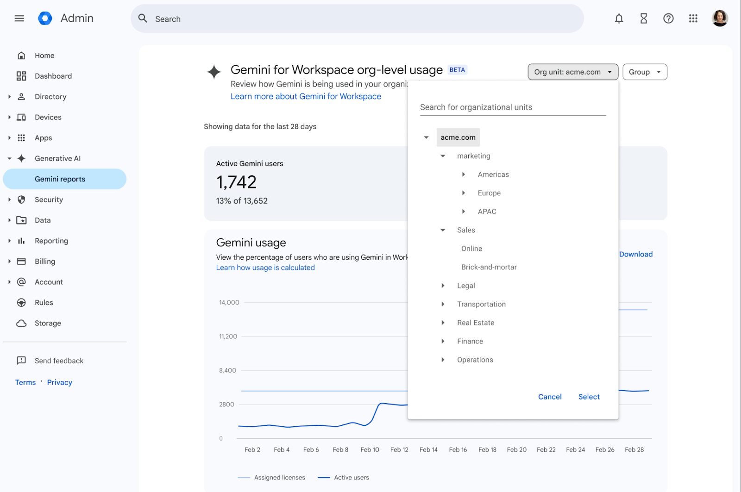Expand the Legal org unit
Image resolution: width=741 pixels, height=492 pixels.
[x=443, y=286]
